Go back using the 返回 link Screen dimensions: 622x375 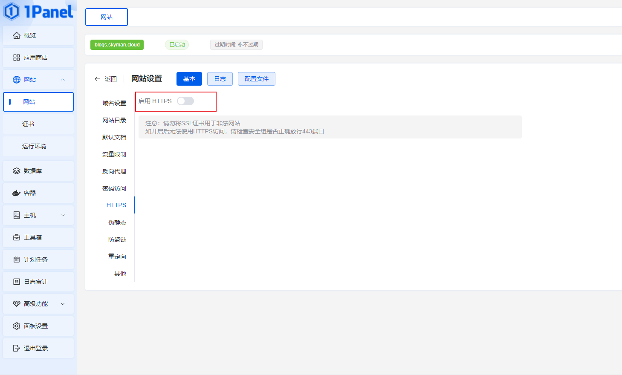[106, 79]
